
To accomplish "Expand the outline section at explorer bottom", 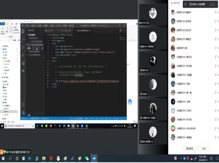I will click(x=29, y=115).
